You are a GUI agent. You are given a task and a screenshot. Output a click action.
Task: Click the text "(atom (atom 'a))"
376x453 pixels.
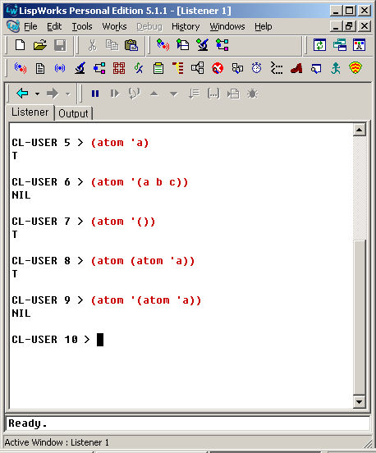coord(143,261)
